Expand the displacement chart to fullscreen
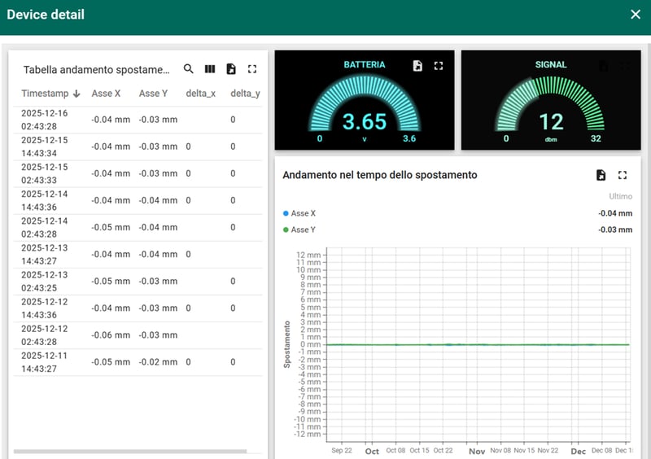The width and height of the screenshot is (651, 459). click(x=623, y=175)
